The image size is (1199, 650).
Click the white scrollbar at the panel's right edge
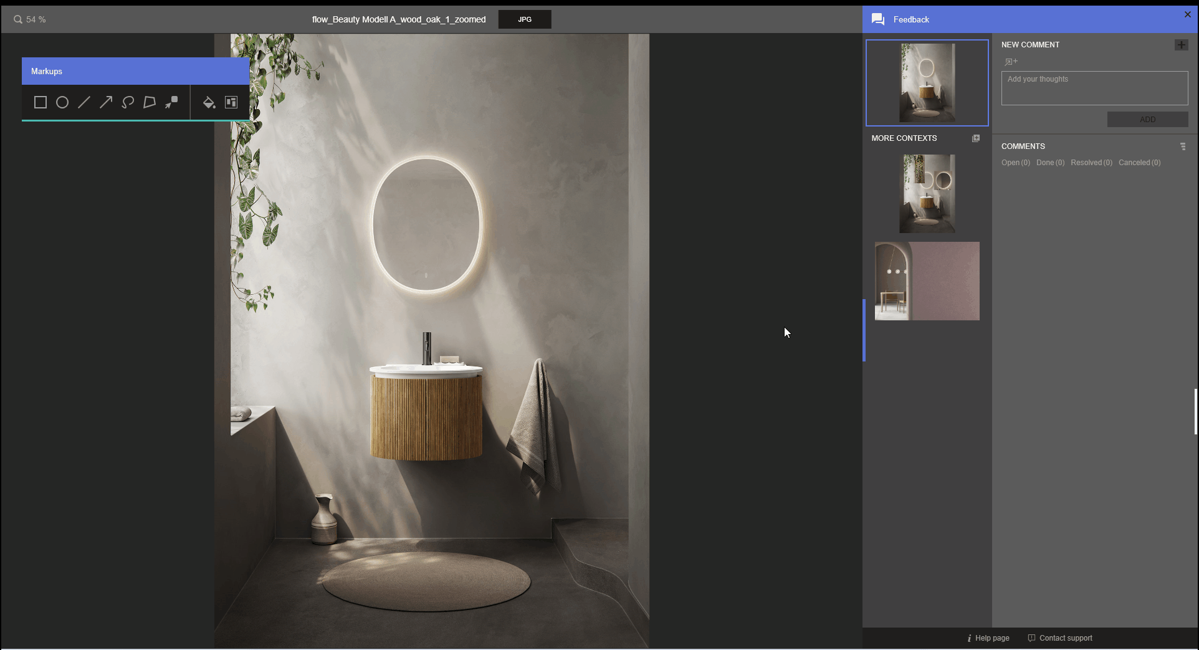[x=1195, y=411]
